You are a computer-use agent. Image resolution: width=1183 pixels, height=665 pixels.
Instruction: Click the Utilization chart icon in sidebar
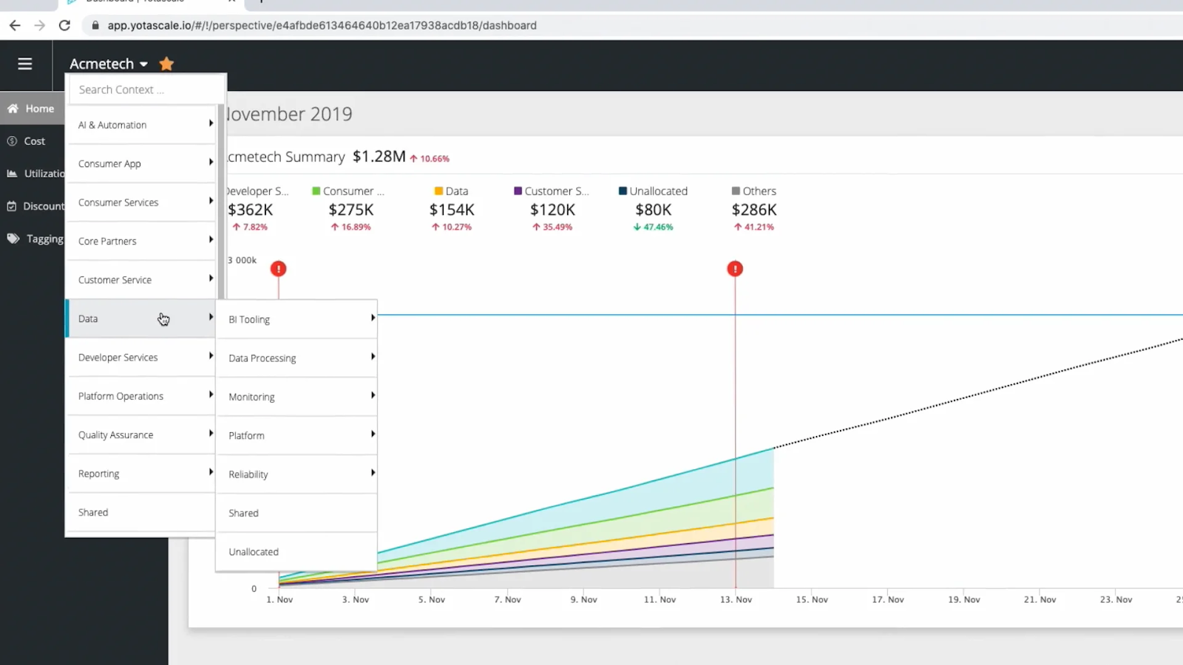pos(13,173)
